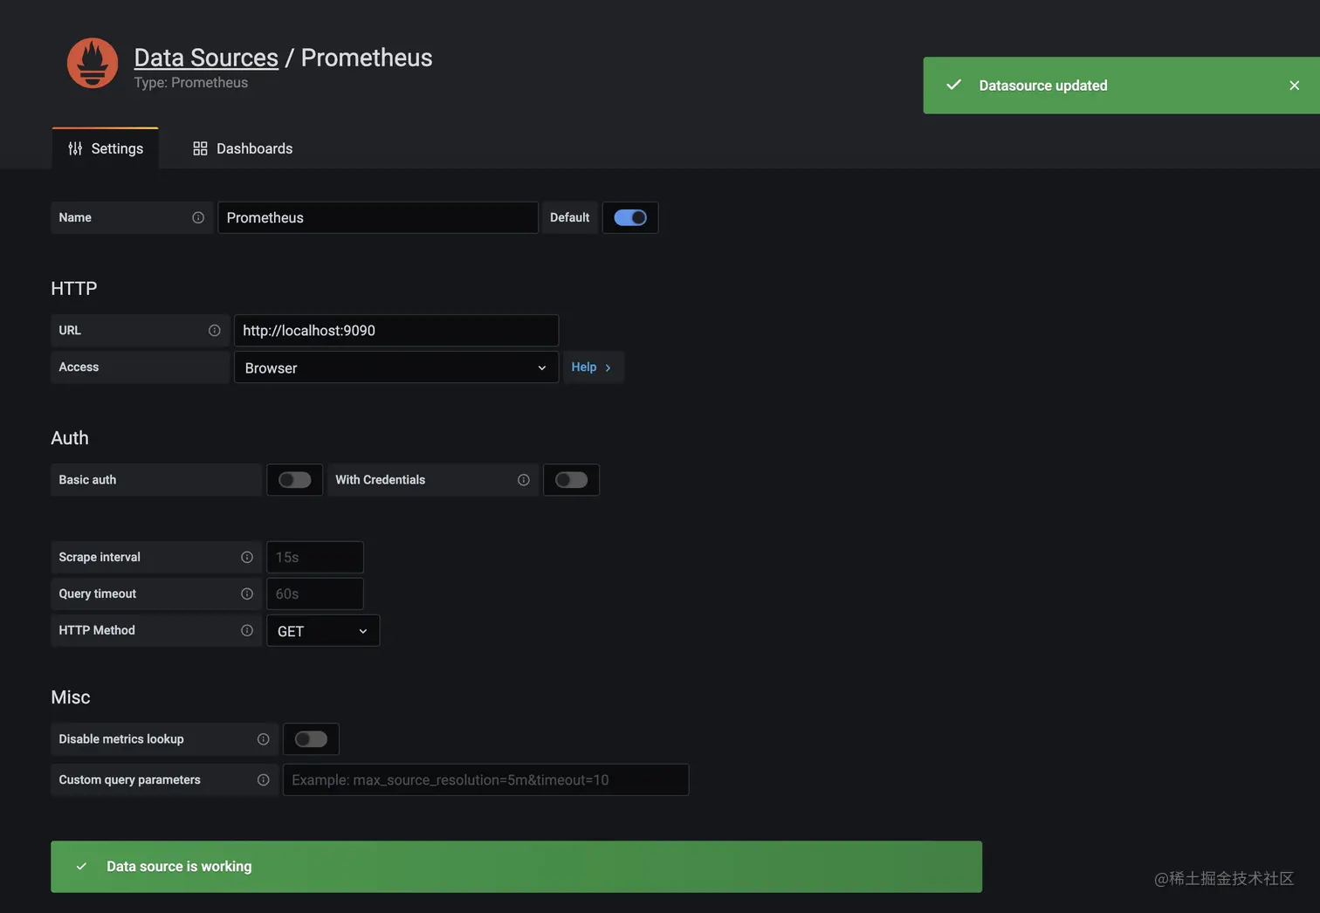1320x913 pixels.
Task: Click the info icon beside With Credentials
Action: click(x=523, y=480)
